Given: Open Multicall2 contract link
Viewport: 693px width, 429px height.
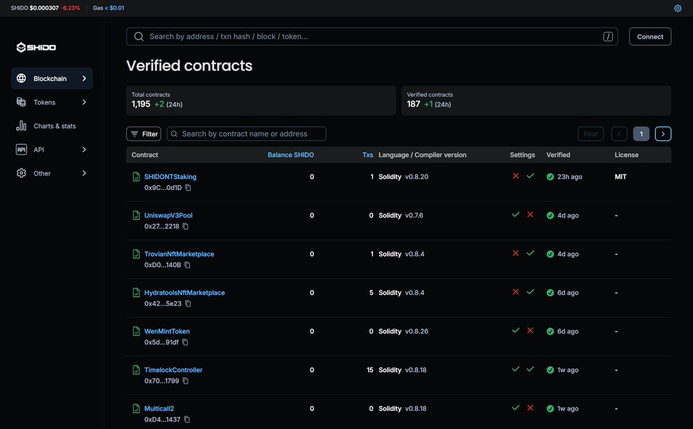Looking at the screenshot, I should pyautogui.click(x=159, y=409).
